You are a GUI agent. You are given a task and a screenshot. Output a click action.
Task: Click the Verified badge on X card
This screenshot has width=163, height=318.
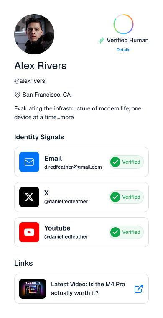[126, 197]
